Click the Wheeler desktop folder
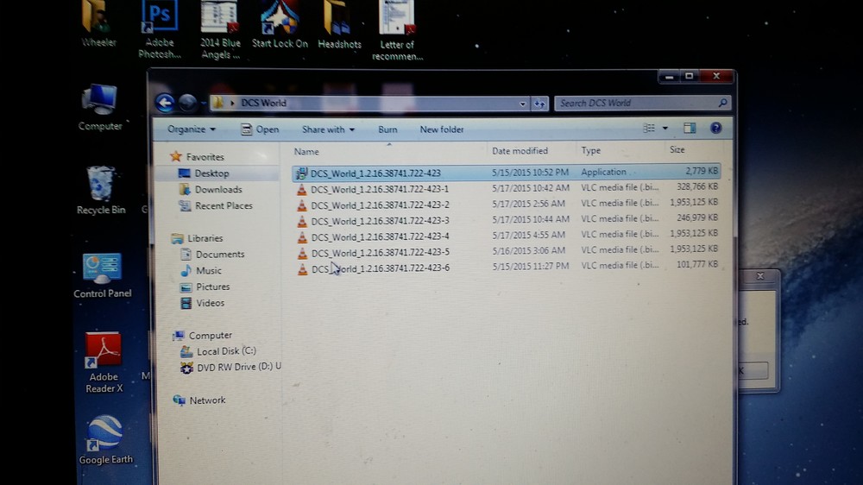 click(x=98, y=23)
